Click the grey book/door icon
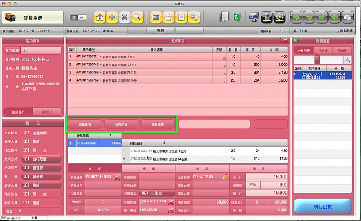361x221 pixels. click(224, 17)
